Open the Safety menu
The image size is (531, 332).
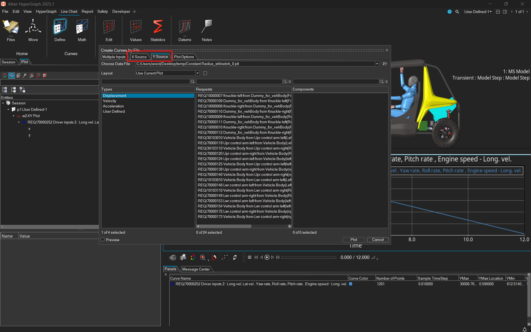coord(102,12)
